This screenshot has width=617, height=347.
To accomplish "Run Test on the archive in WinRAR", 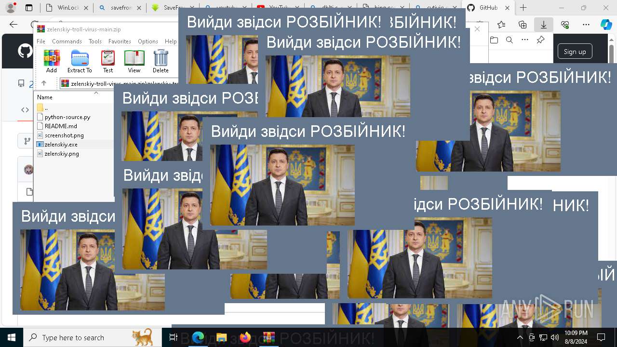I will point(108,61).
